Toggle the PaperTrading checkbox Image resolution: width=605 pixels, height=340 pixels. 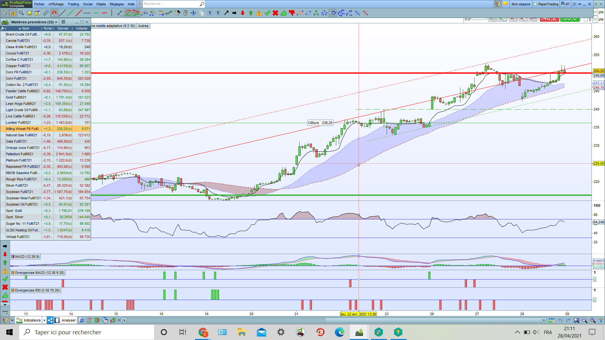[x=535, y=4]
